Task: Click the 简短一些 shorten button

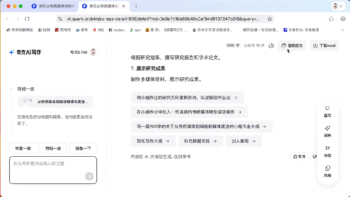Action: tap(53, 148)
